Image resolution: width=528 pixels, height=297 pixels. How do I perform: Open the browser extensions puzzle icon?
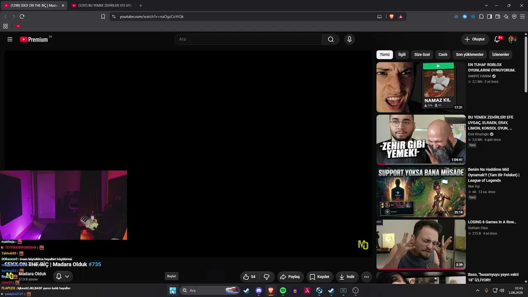481,16
